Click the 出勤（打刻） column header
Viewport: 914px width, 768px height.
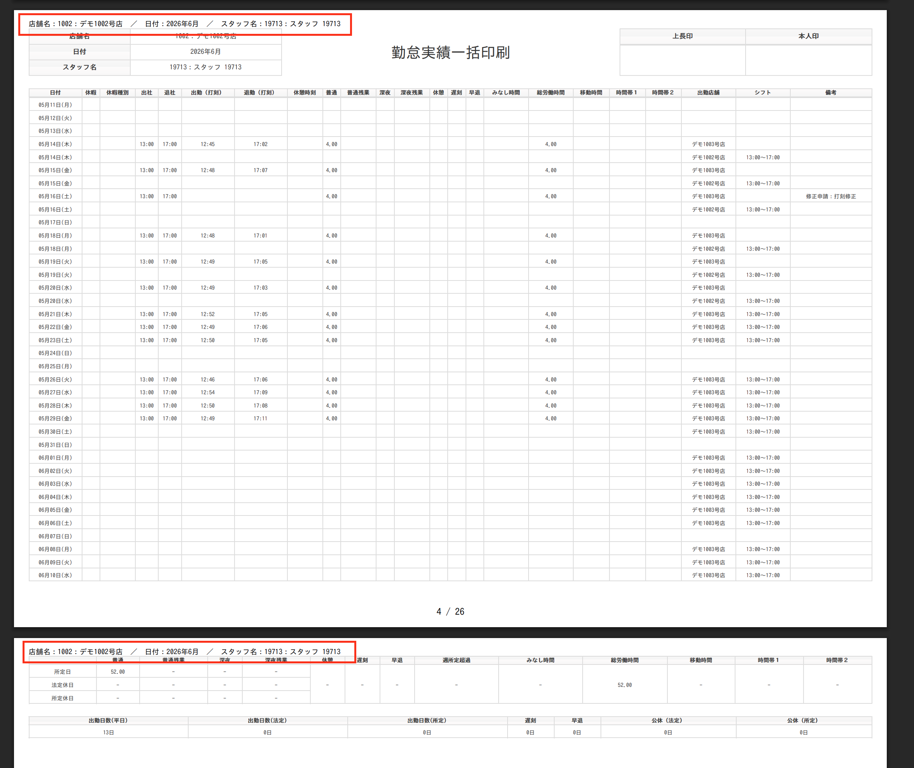coord(208,93)
